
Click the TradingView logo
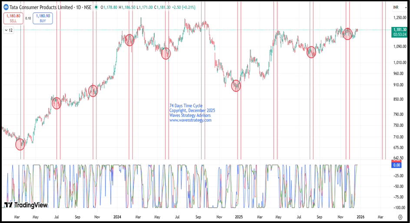[x=26, y=205]
